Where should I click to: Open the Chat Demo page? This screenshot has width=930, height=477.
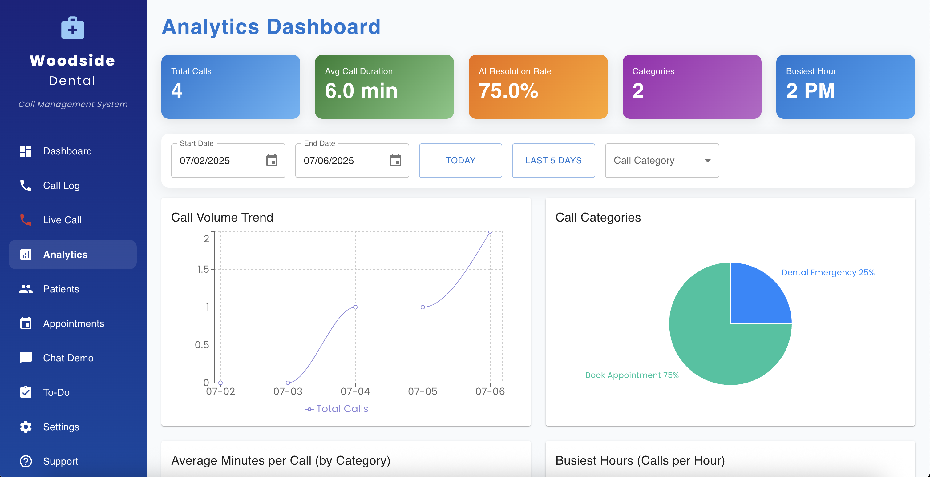click(73, 358)
